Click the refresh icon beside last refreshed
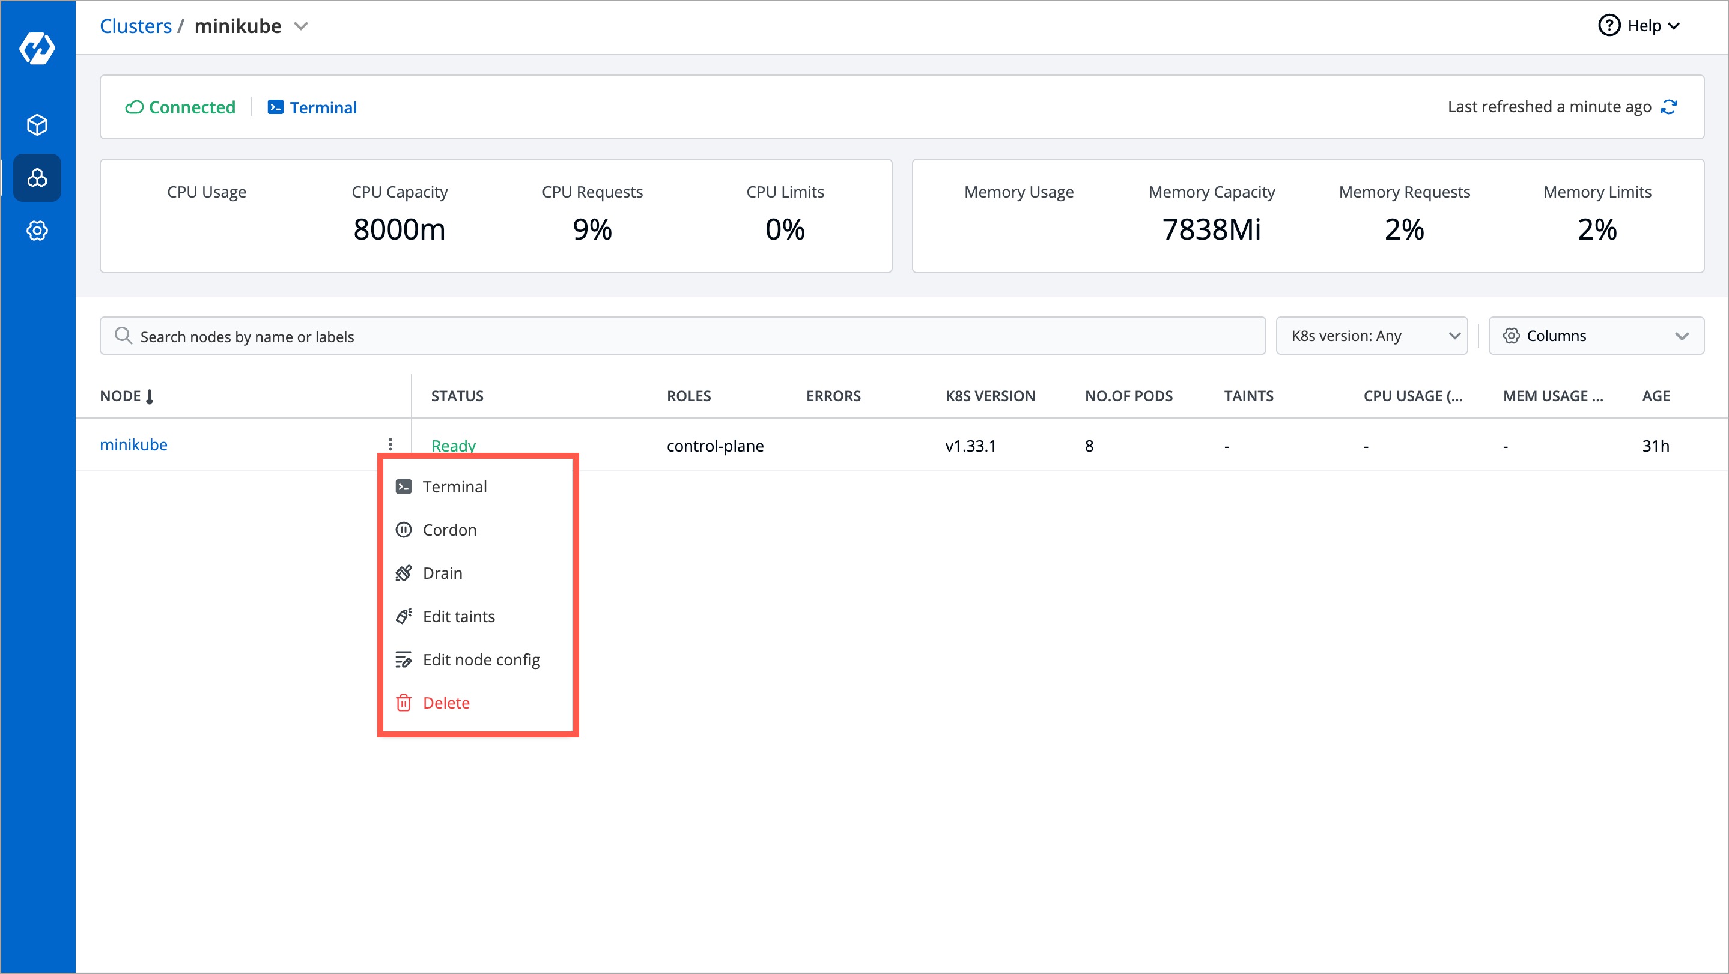Screen dimensions: 1729x974 [1670, 107]
